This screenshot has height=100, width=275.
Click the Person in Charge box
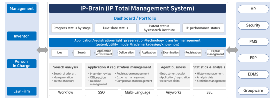[22, 64]
